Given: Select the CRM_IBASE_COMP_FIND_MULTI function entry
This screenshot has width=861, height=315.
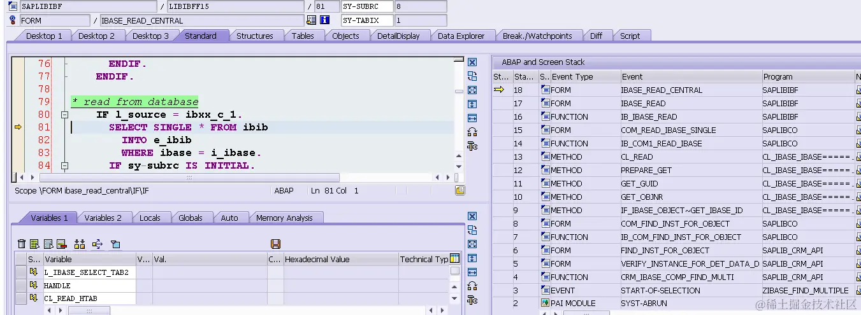Looking at the screenshot, I should tap(673, 277).
